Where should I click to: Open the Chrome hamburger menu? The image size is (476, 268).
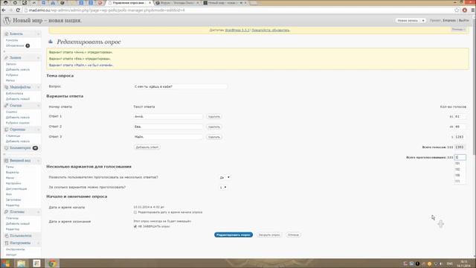pos(473,10)
